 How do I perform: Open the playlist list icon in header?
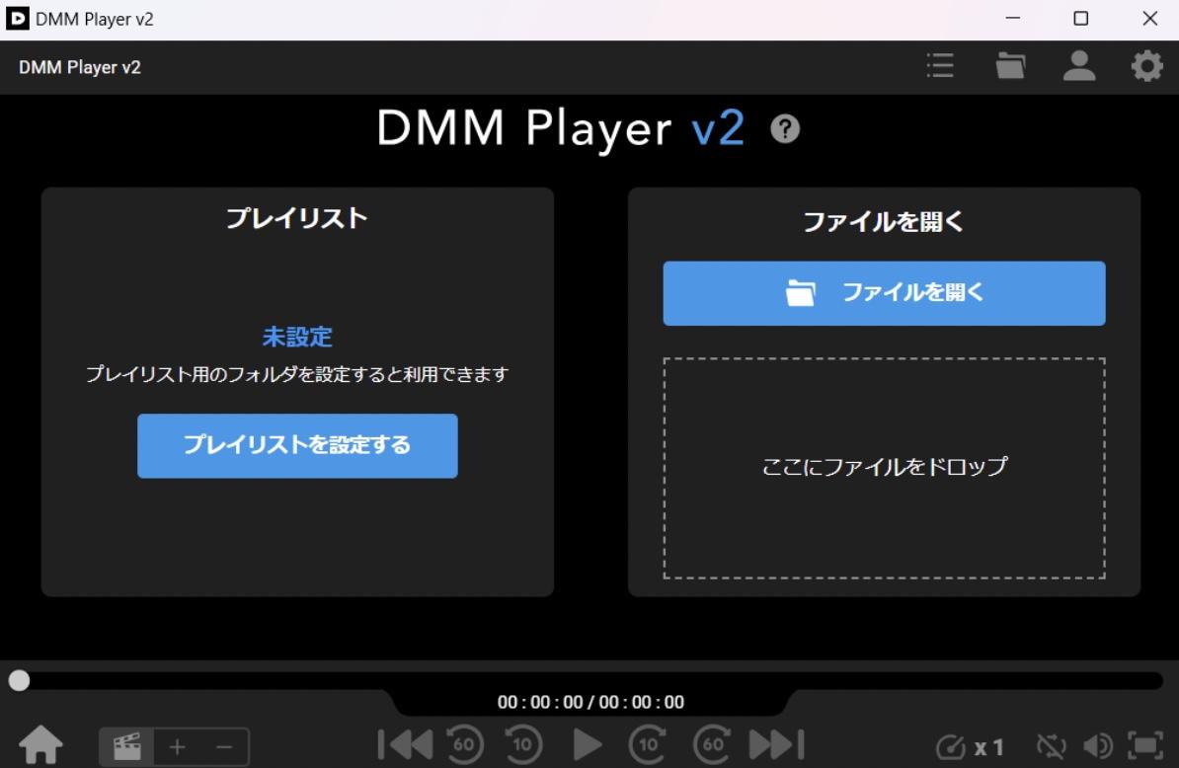pyautogui.click(x=940, y=66)
